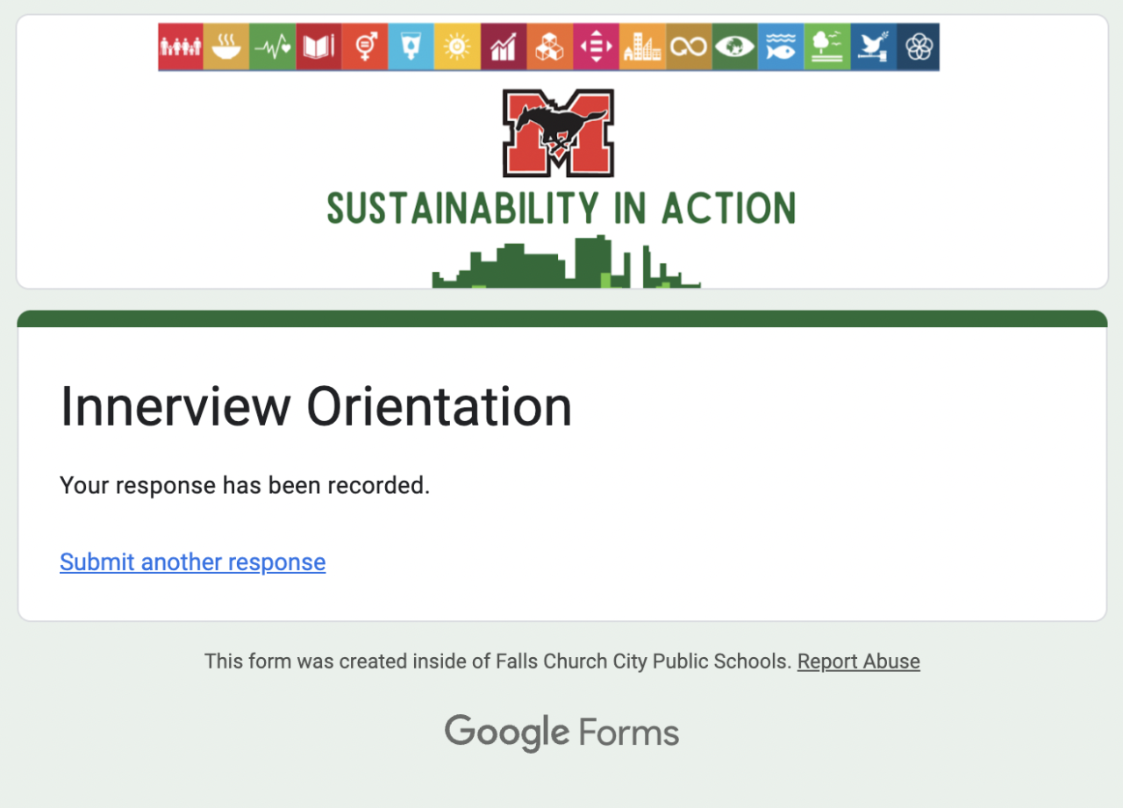This screenshot has height=808, width=1123.
Task: Click the Submit another response link
Action: 192,562
